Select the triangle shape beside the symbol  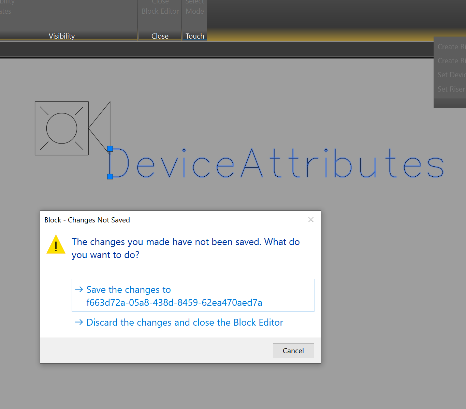click(x=100, y=128)
